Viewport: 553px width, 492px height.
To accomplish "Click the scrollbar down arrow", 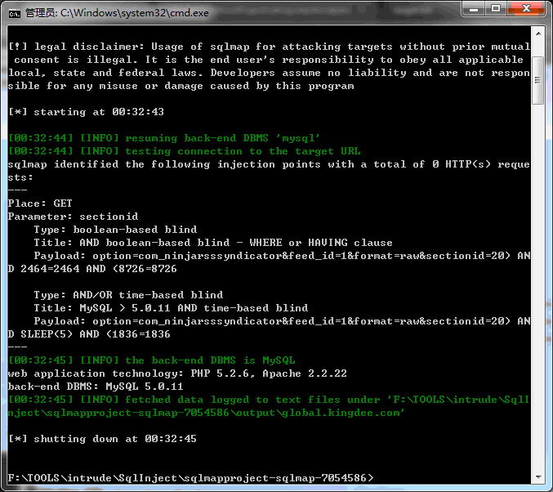I will 538,477.
